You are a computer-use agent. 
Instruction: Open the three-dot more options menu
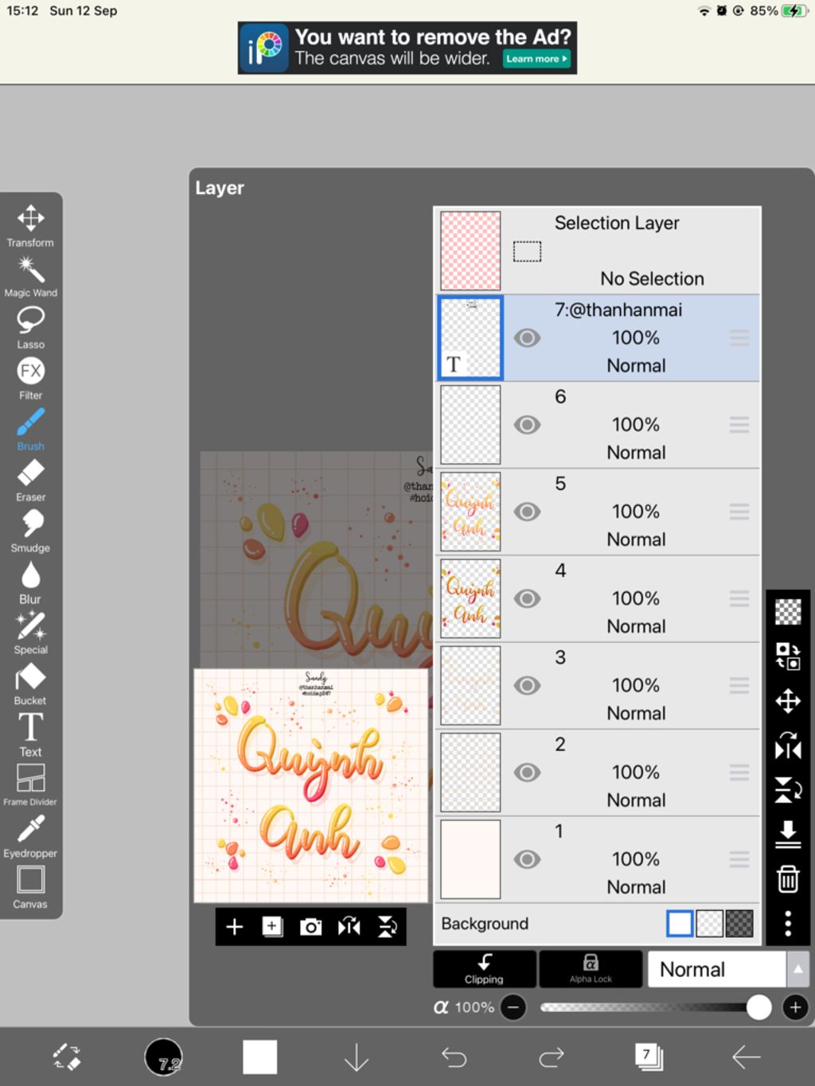[x=788, y=924]
